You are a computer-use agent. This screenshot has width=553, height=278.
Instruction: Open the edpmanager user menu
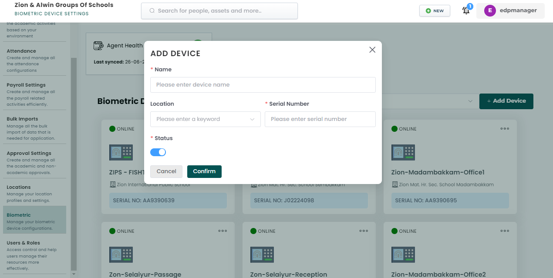(x=510, y=10)
